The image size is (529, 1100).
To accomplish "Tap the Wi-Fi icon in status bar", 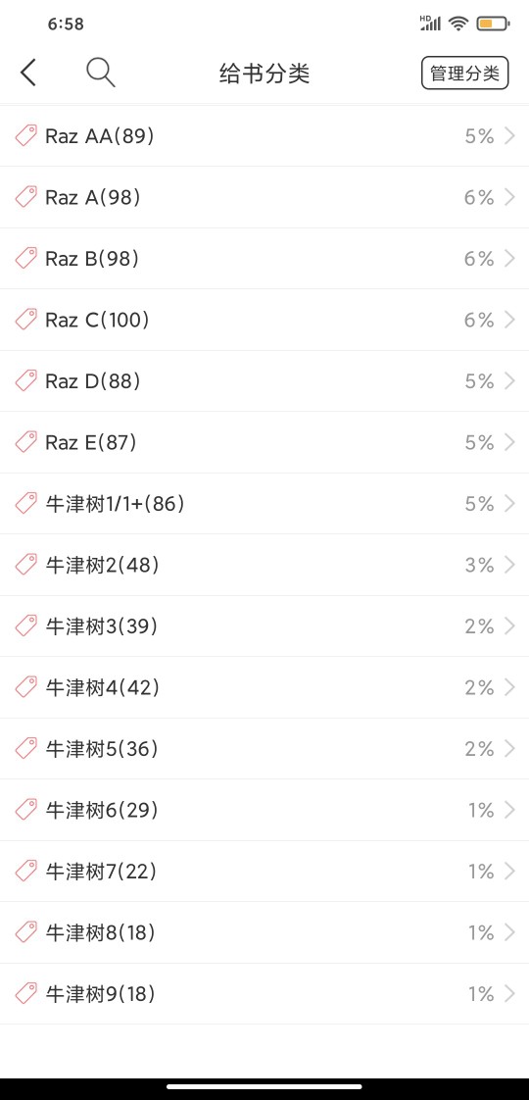I will [458, 24].
